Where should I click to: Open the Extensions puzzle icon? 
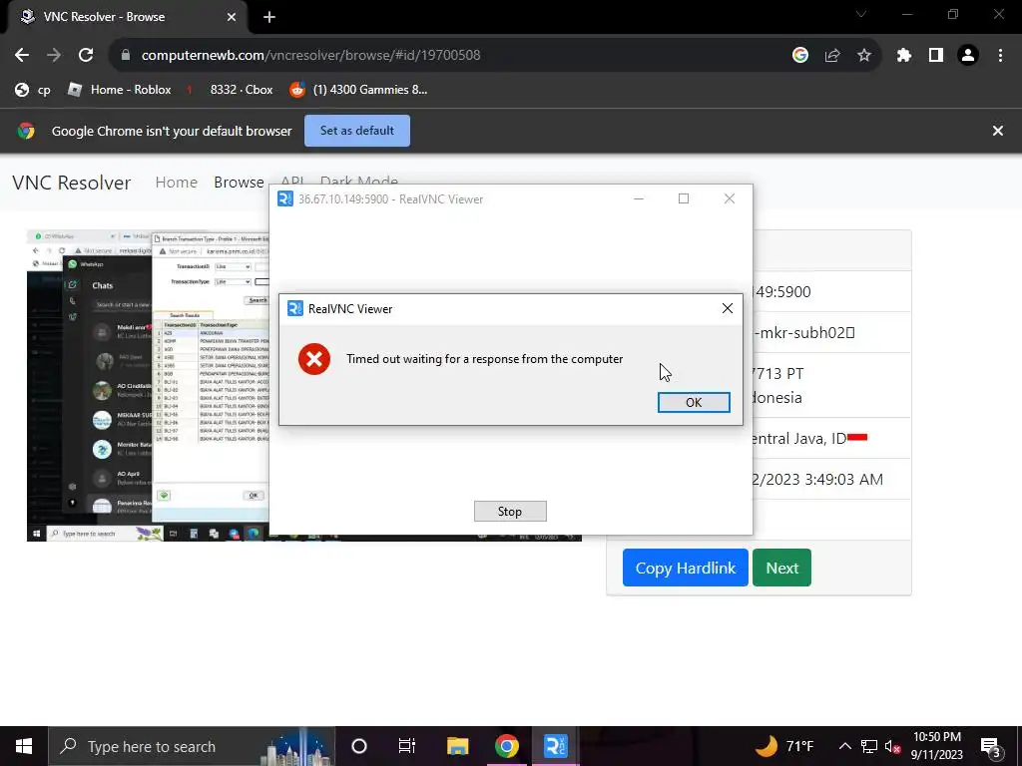[x=903, y=55]
